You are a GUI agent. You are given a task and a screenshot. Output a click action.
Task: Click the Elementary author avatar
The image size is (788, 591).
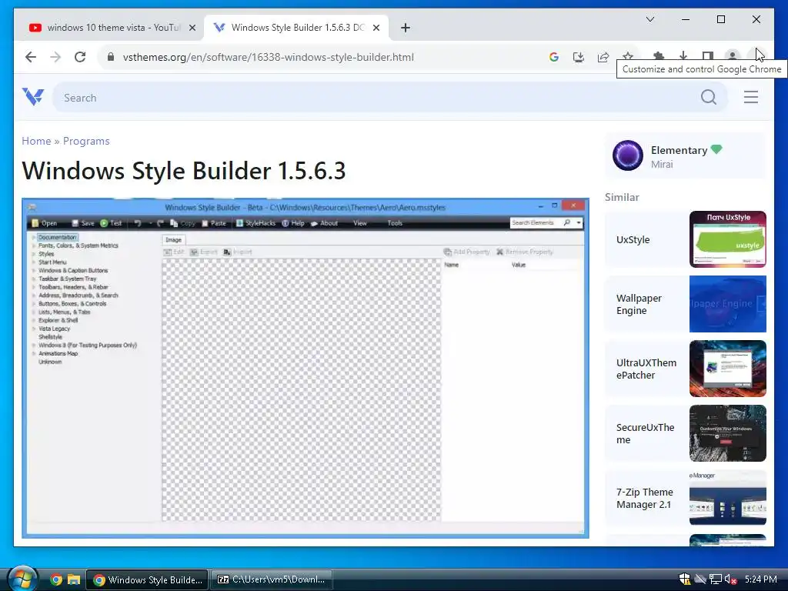tap(628, 155)
